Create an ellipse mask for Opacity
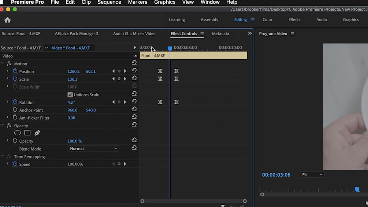The width and height of the screenshot is (368, 207). [17, 133]
